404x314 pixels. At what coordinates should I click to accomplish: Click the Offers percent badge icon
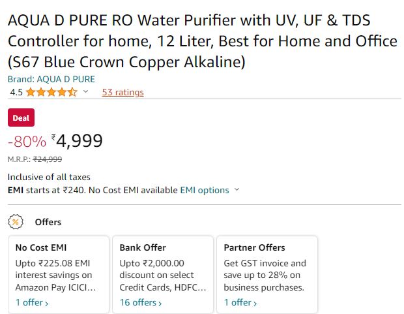tap(16, 222)
